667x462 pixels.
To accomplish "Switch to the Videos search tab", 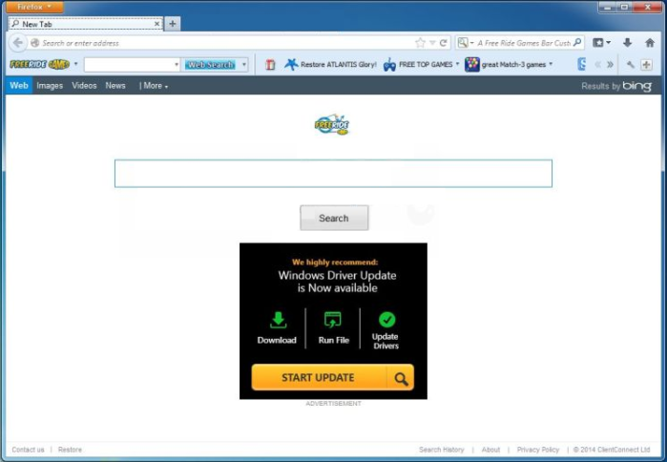I will coord(84,86).
